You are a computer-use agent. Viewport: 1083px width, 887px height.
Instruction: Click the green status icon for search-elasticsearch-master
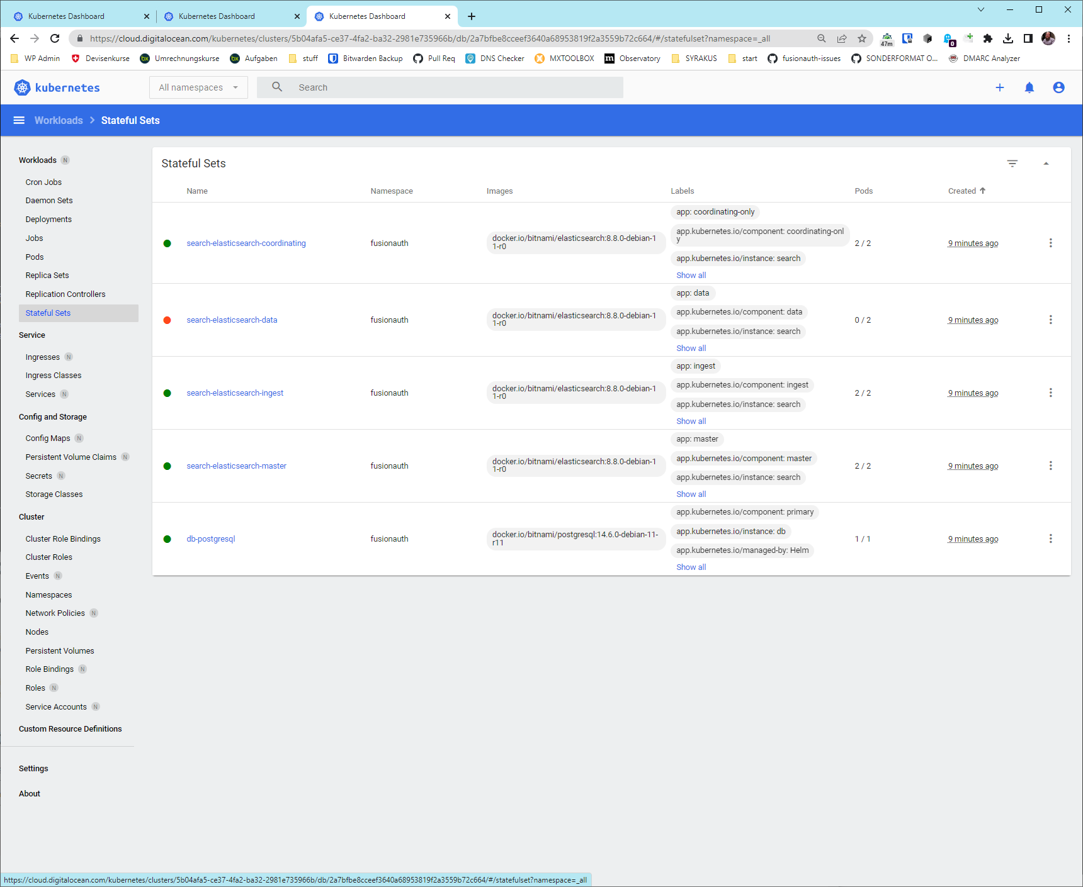(167, 466)
